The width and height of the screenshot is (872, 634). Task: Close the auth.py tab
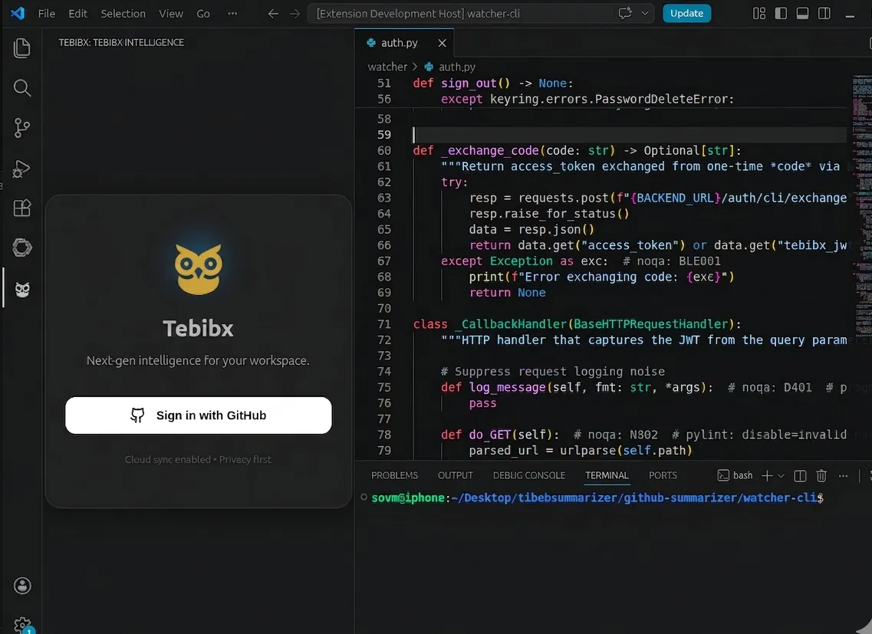tap(442, 43)
